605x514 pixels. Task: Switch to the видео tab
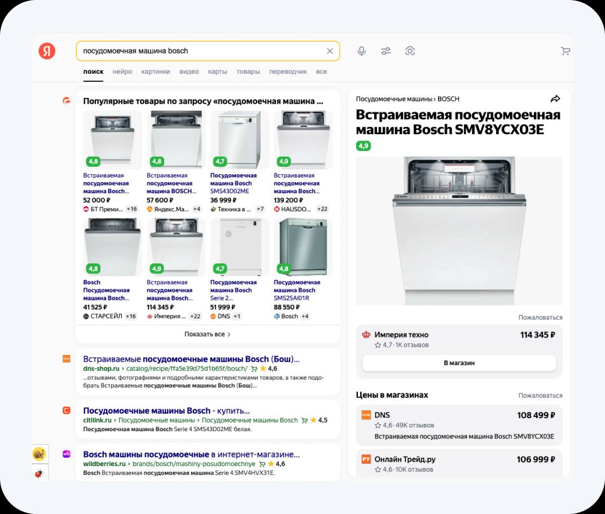[189, 72]
